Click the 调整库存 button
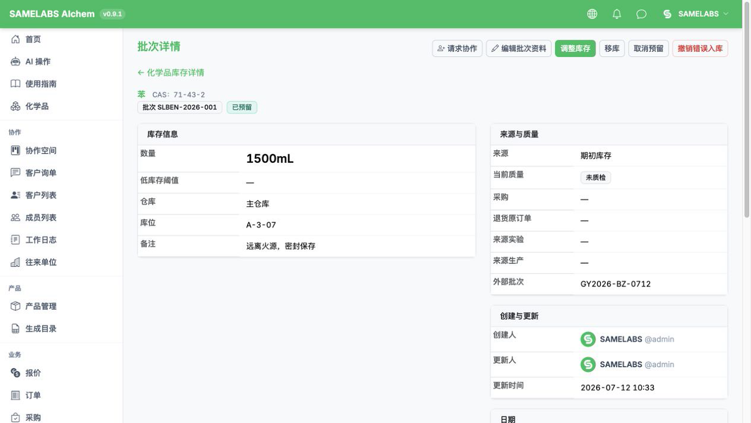The image size is (751, 423). click(x=575, y=48)
